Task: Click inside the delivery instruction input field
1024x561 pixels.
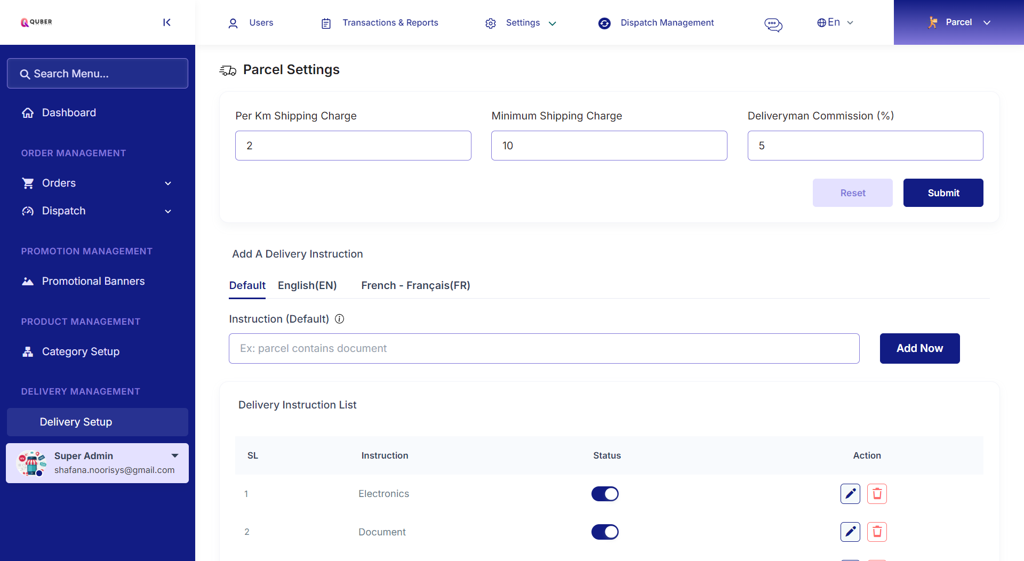Action: click(543, 348)
